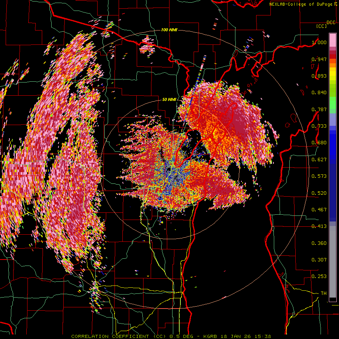Click the NEXLAB-College of DuPage watermark text
The width and height of the screenshot is (339, 339).
coord(301,4)
